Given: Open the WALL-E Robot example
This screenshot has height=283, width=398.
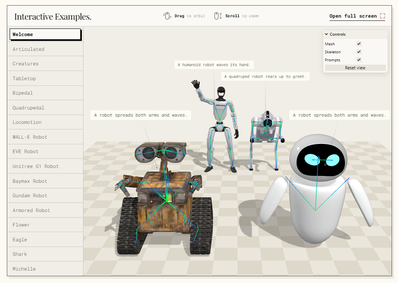Looking at the screenshot, I should tap(45, 137).
